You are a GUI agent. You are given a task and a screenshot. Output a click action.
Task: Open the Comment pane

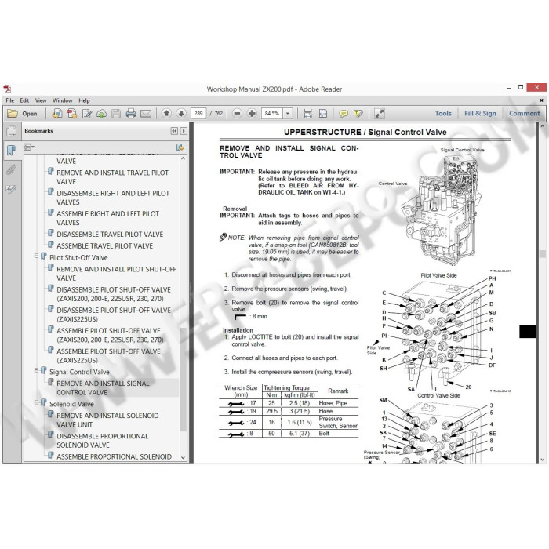[524, 114]
